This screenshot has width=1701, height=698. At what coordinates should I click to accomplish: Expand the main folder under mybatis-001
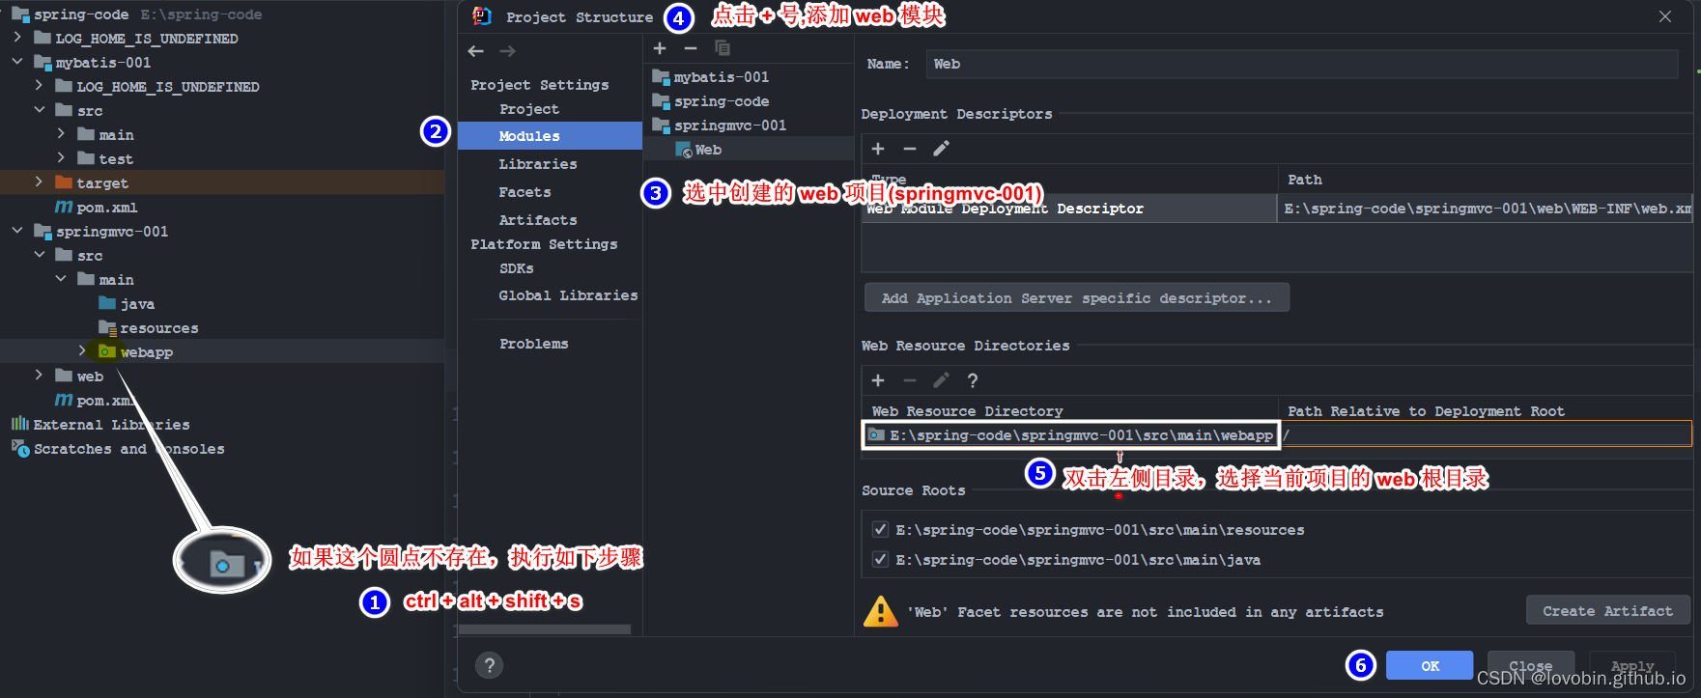coord(61,134)
